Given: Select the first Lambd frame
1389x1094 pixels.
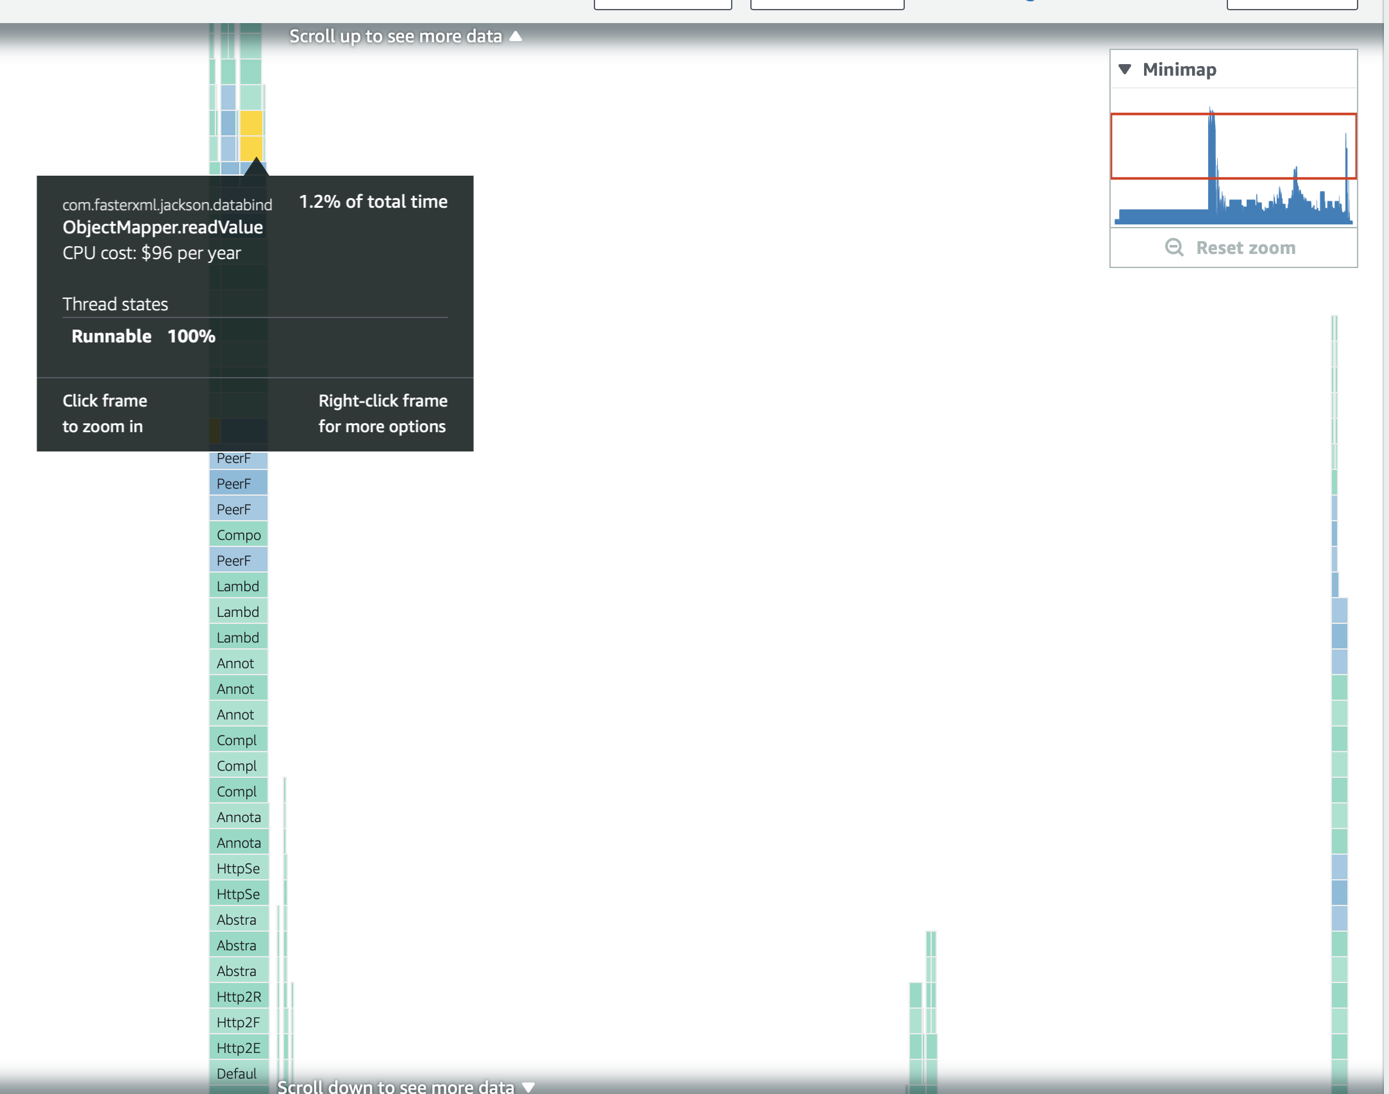Looking at the screenshot, I should [x=238, y=585].
